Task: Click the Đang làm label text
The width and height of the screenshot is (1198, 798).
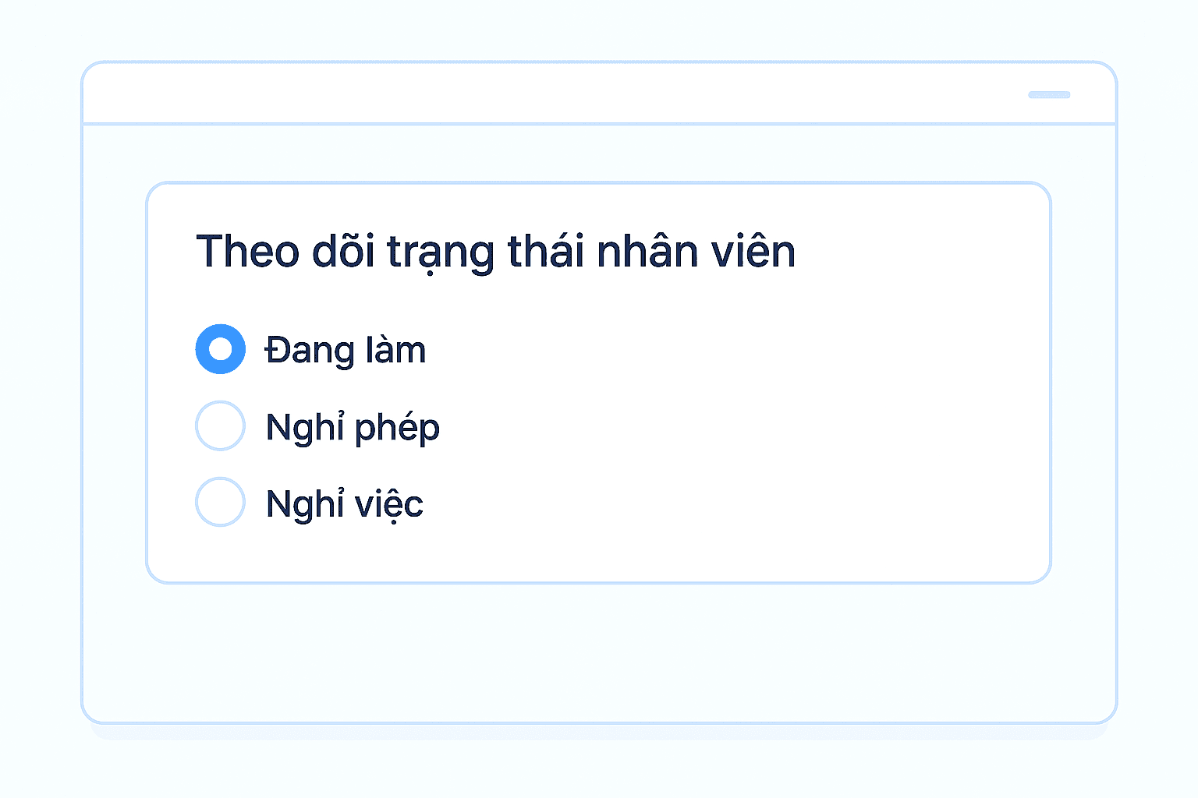Action: tap(346, 350)
